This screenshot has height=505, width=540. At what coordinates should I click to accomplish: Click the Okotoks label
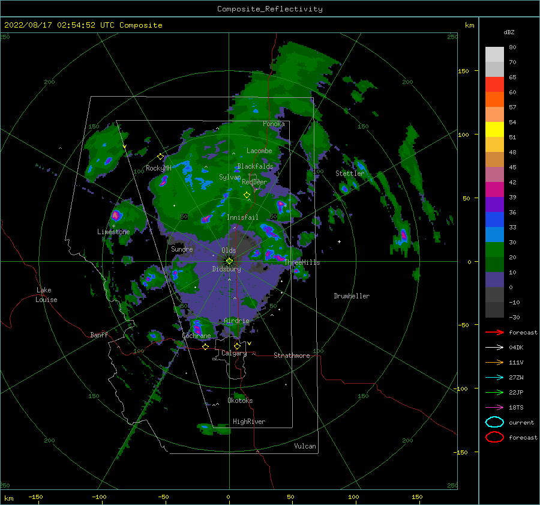click(240, 401)
